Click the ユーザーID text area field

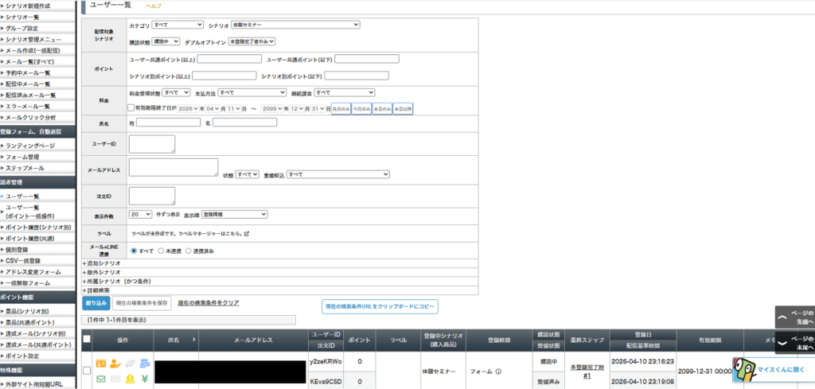coord(151,143)
